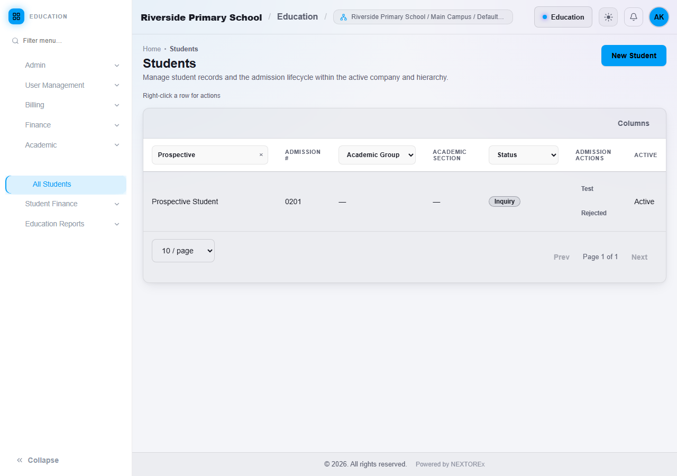This screenshot has height=476, width=677.
Task: Open the Columns chooser
Action: pos(634,123)
